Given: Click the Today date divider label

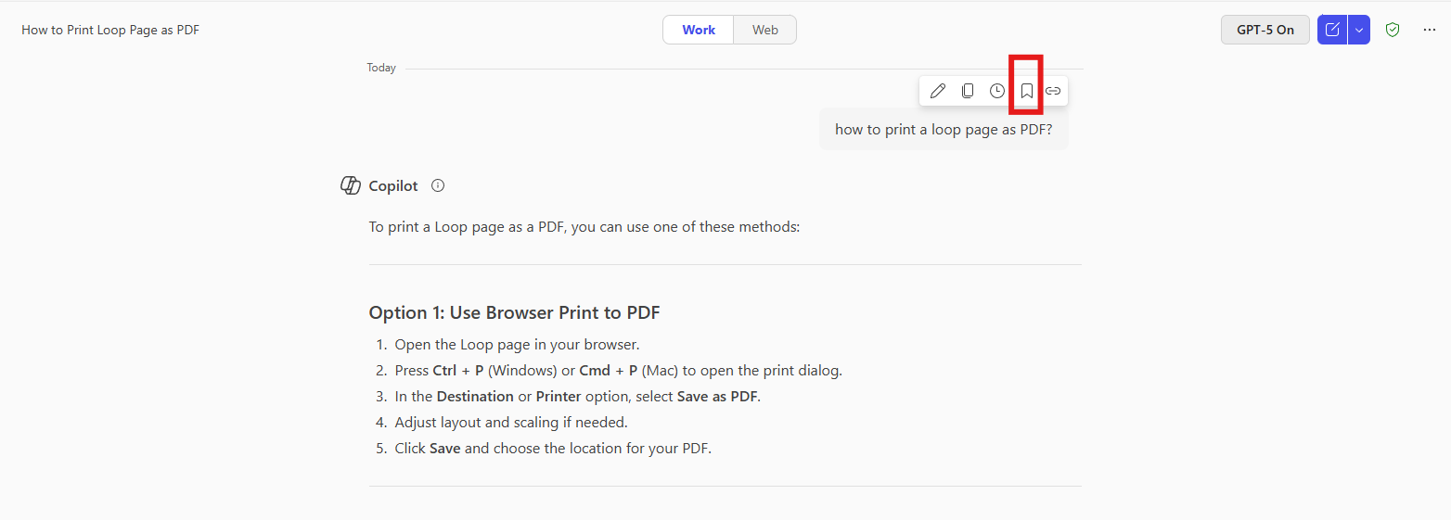Looking at the screenshot, I should (x=381, y=68).
